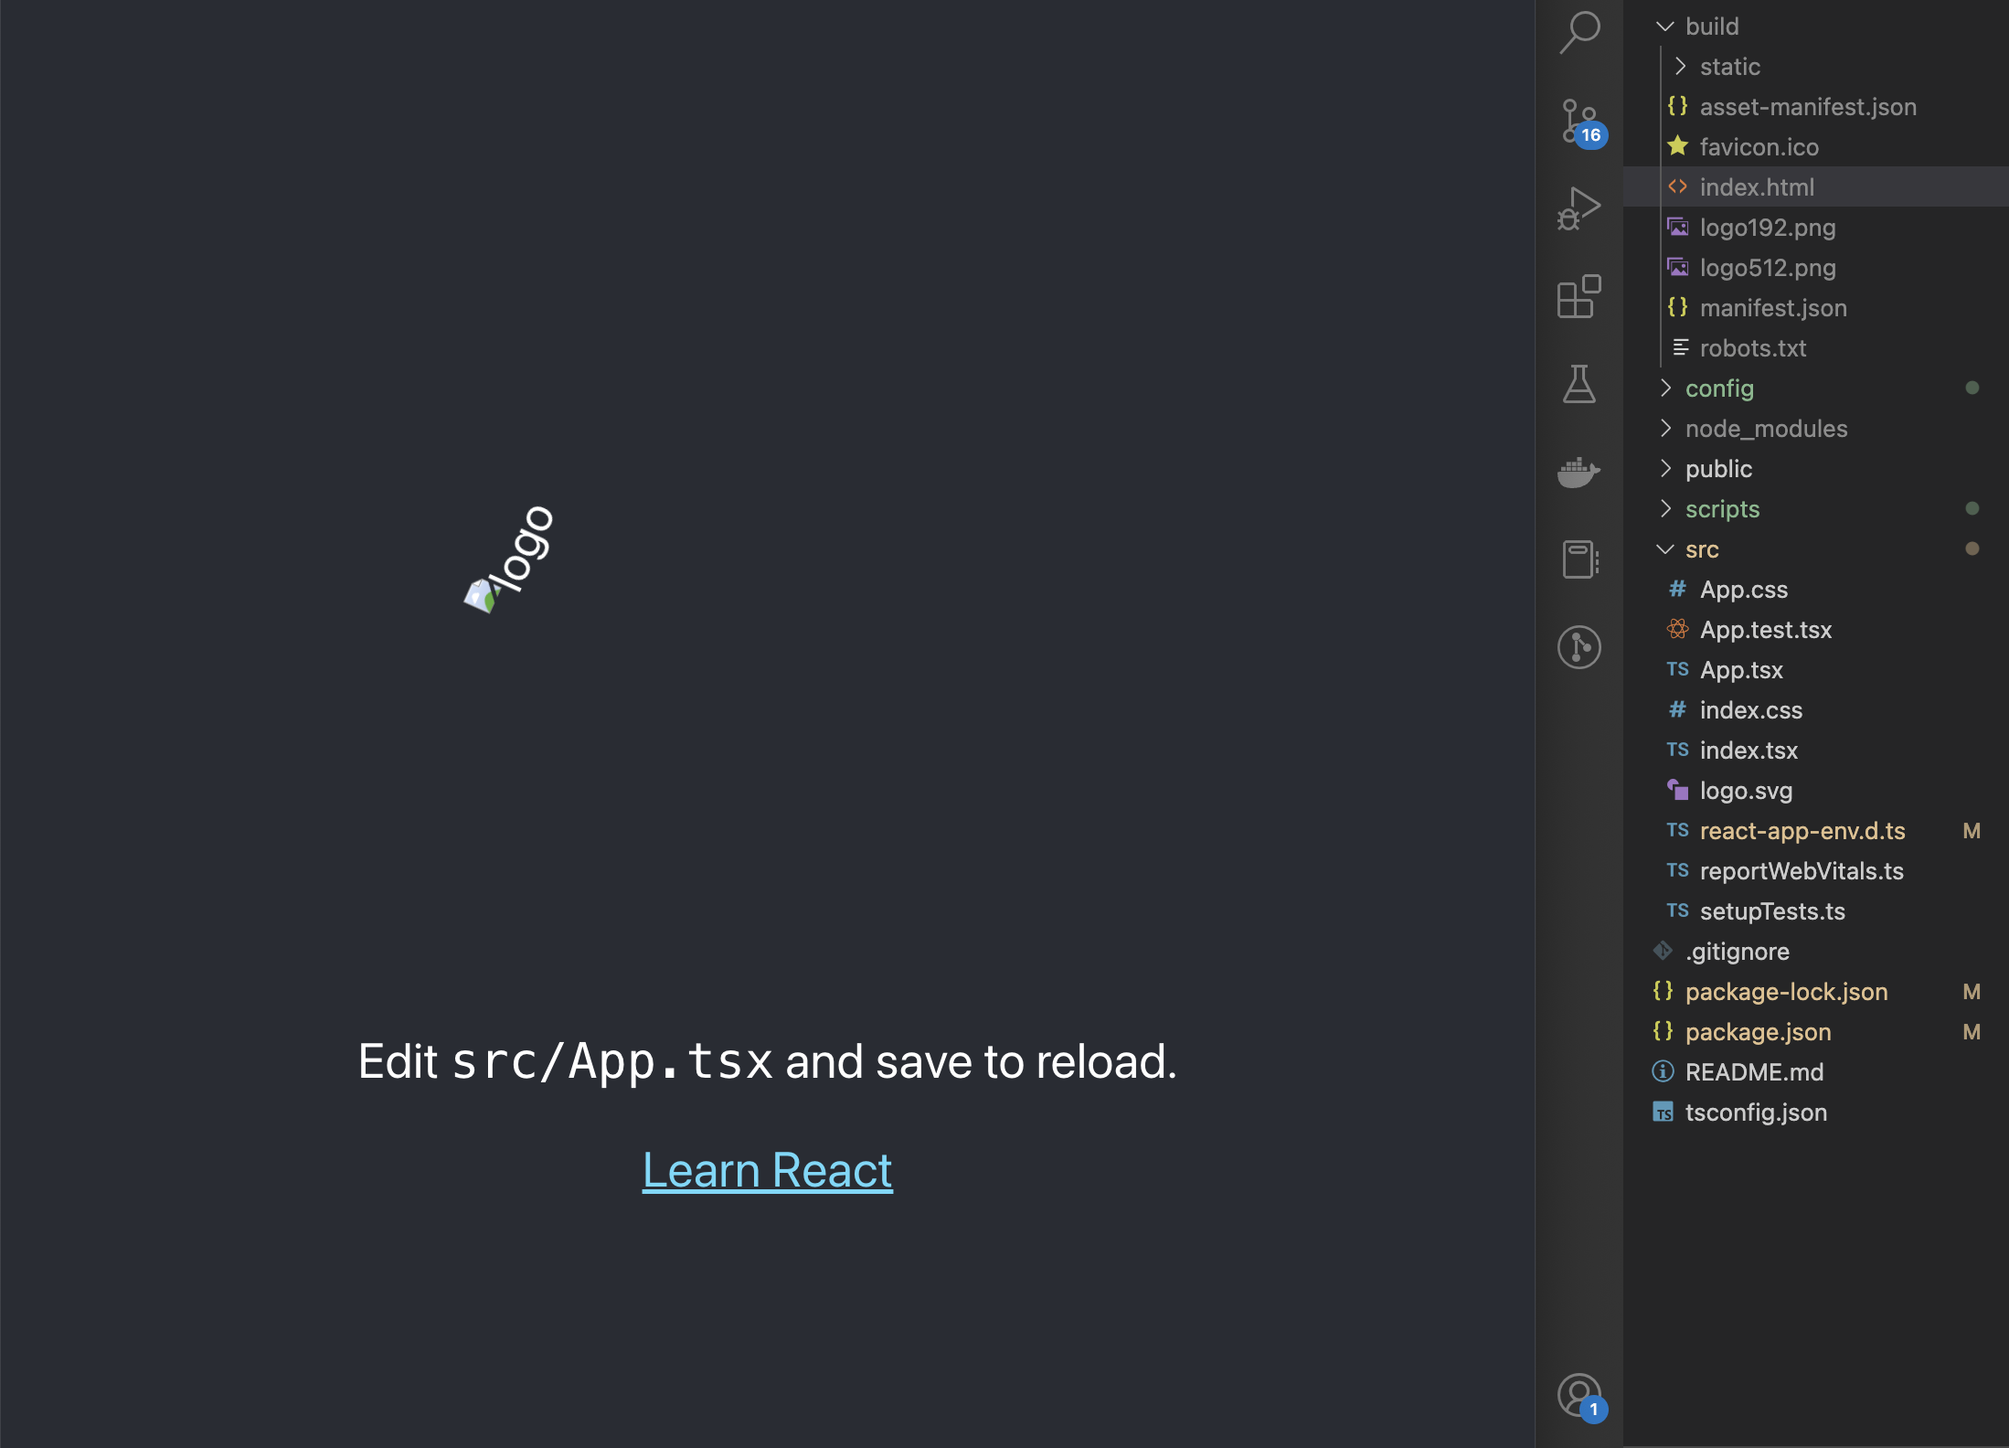Expand the config folder
Screen dimensions: 2009x1448
click(1718, 389)
